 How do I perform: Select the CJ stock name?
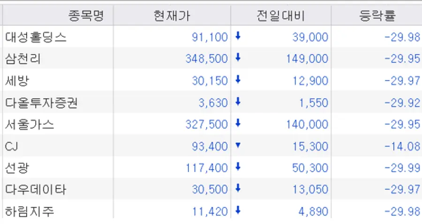pyautogui.click(x=12, y=146)
